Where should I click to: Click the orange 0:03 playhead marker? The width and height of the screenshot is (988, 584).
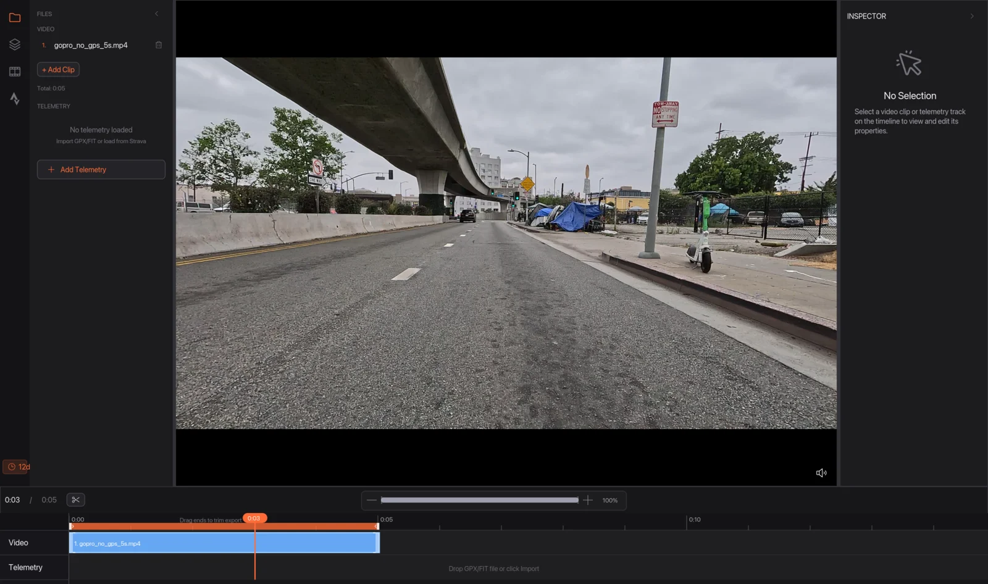(x=254, y=519)
